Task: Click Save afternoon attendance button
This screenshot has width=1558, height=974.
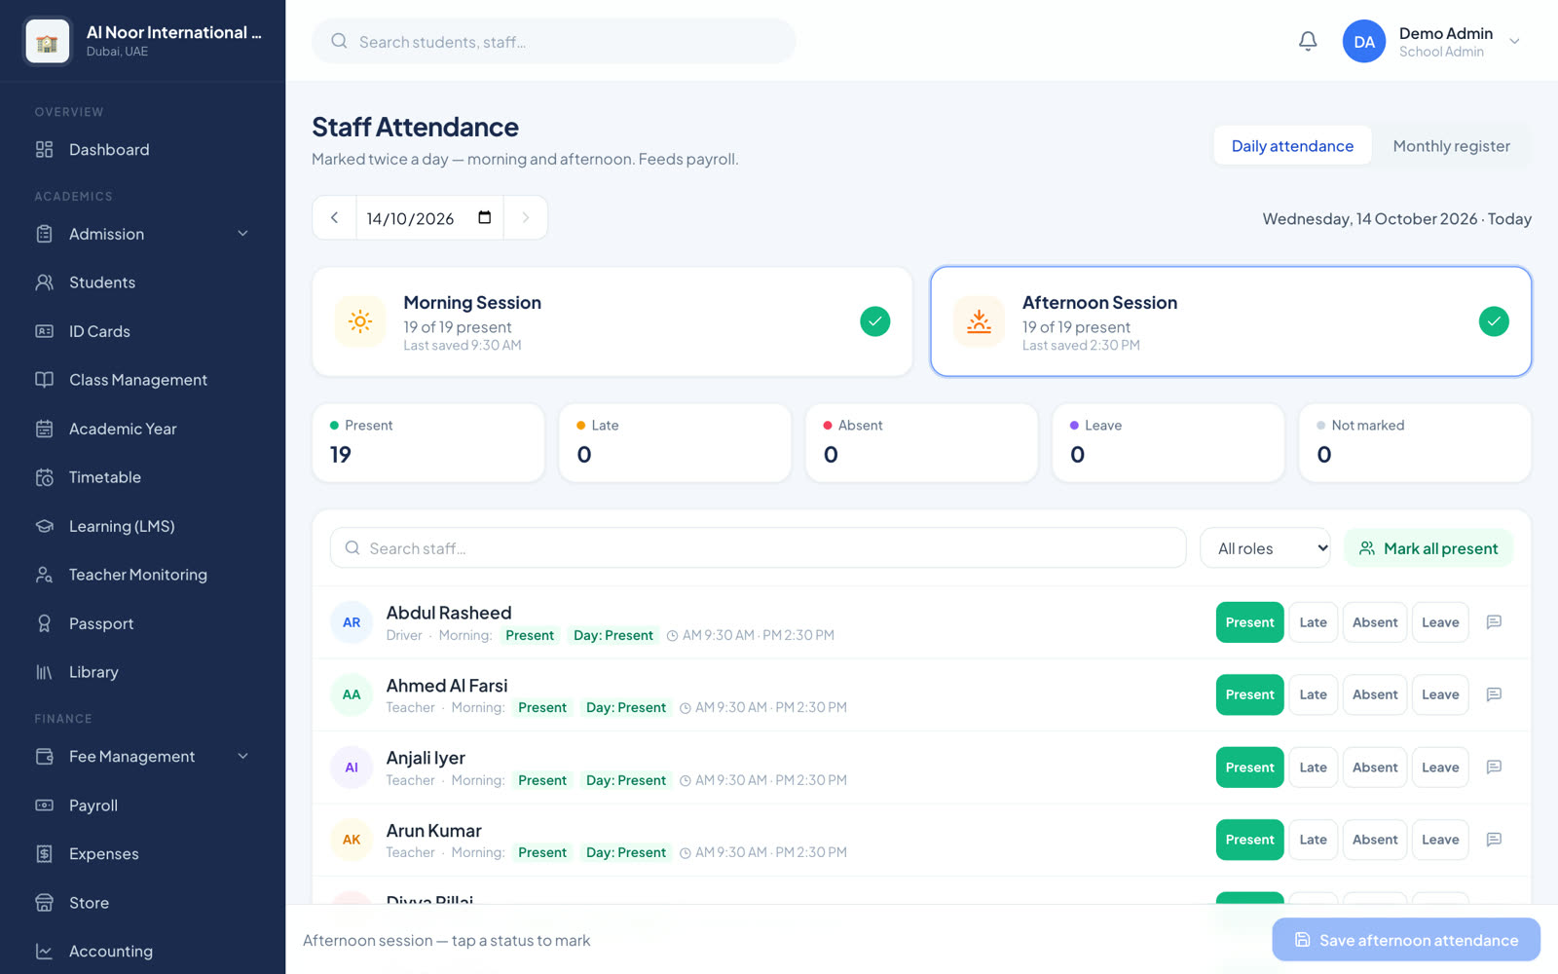Action: tap(1406, 940)
